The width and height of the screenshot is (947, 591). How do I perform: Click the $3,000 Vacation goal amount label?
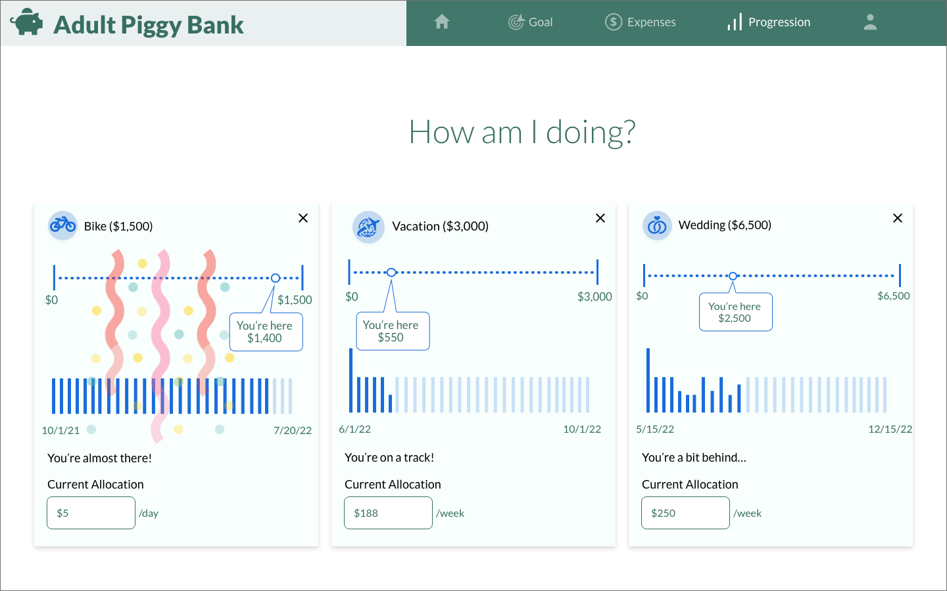click(595, 297)
